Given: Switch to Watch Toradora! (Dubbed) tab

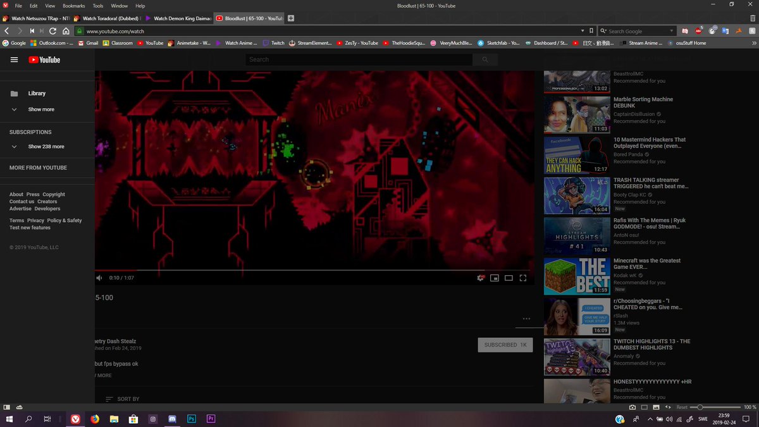Looking at the screenshot, I should [x=108, y=18].
